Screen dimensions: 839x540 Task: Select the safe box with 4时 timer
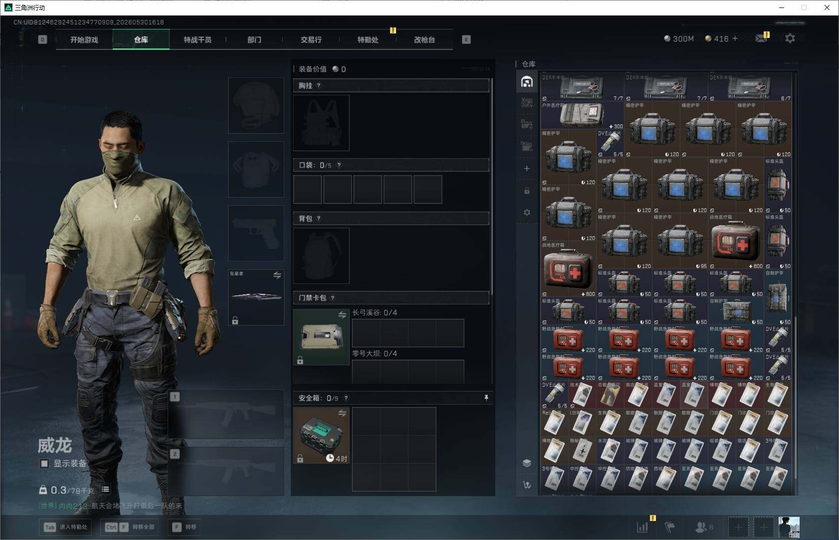321,435
